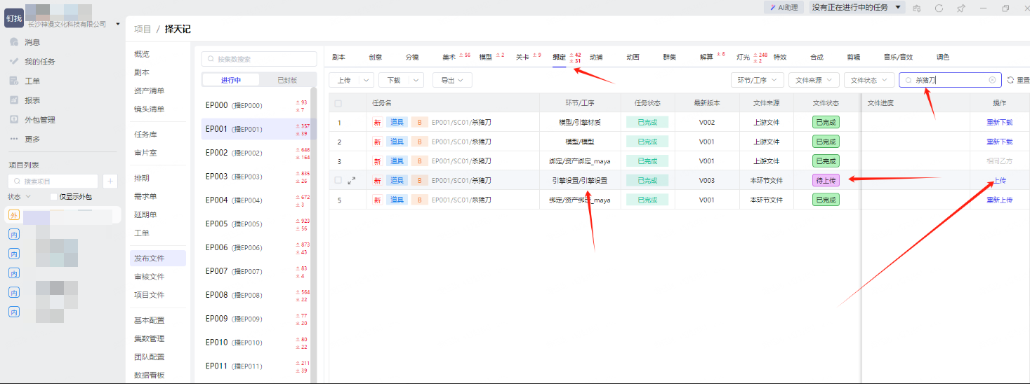This screenshot has width=1030, height=384.
Task: Open the 文件状态 filter dropdown
Action: [869, 81]
